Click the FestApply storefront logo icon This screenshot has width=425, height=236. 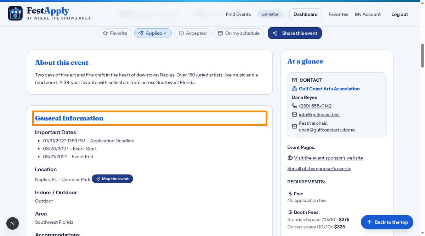tap(15, 13)
